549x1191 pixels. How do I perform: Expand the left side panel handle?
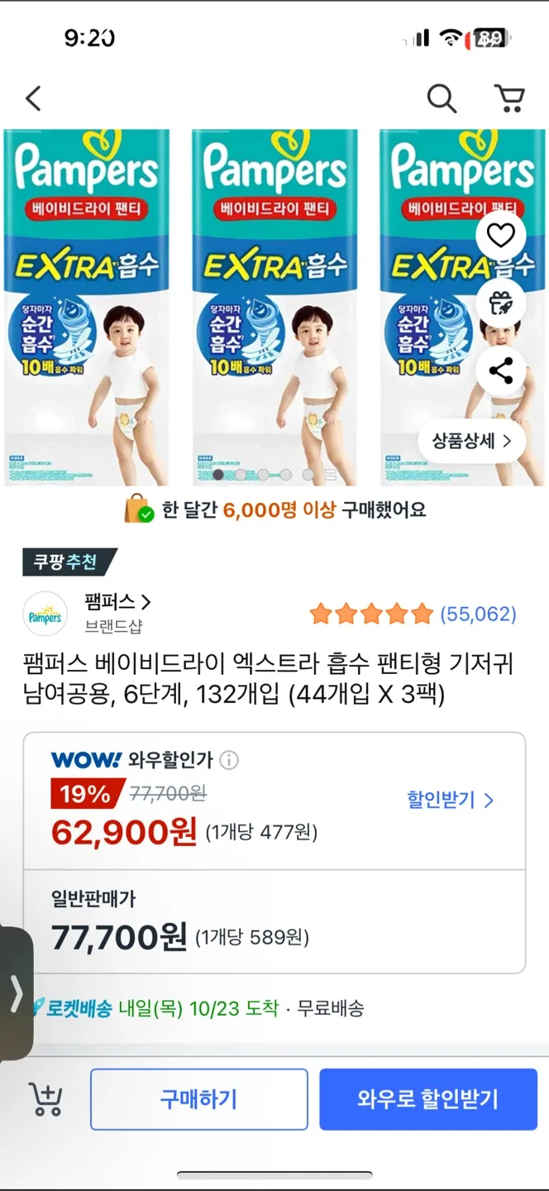point(16,993)
